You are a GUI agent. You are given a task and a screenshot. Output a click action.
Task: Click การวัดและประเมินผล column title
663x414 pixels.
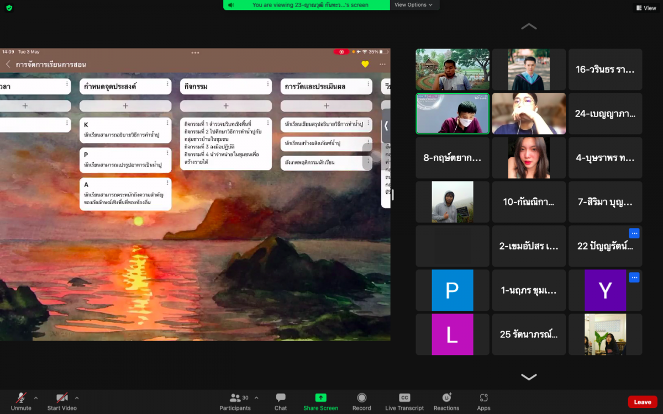315,86
